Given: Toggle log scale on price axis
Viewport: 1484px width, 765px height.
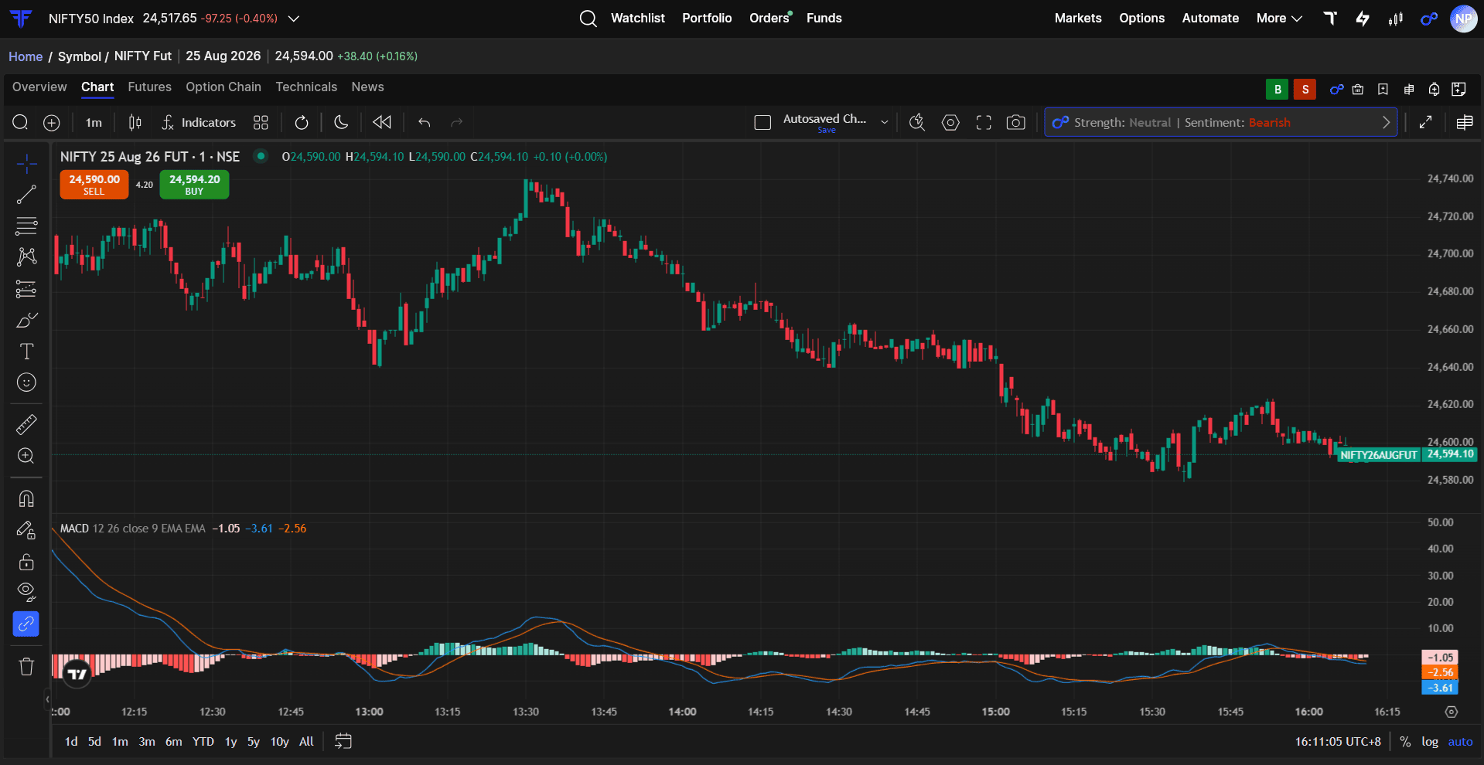Looking at the screenshot, I should (x=1430, y=742).
